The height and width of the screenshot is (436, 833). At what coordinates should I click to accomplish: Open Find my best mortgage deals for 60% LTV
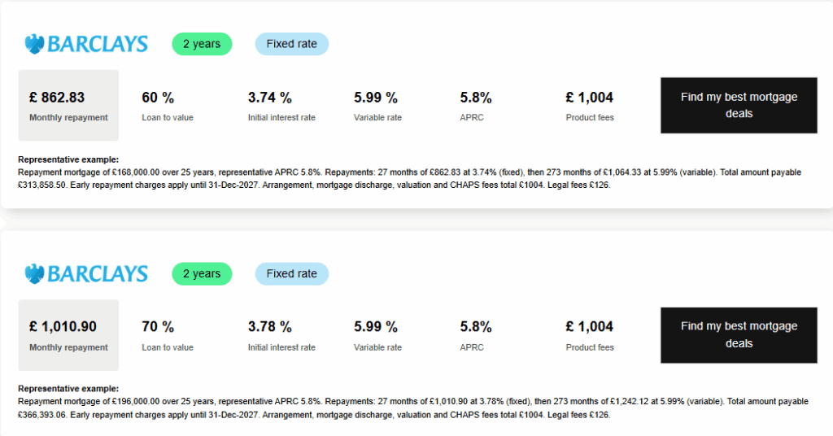pyautogui.click(x=739, y=105)
